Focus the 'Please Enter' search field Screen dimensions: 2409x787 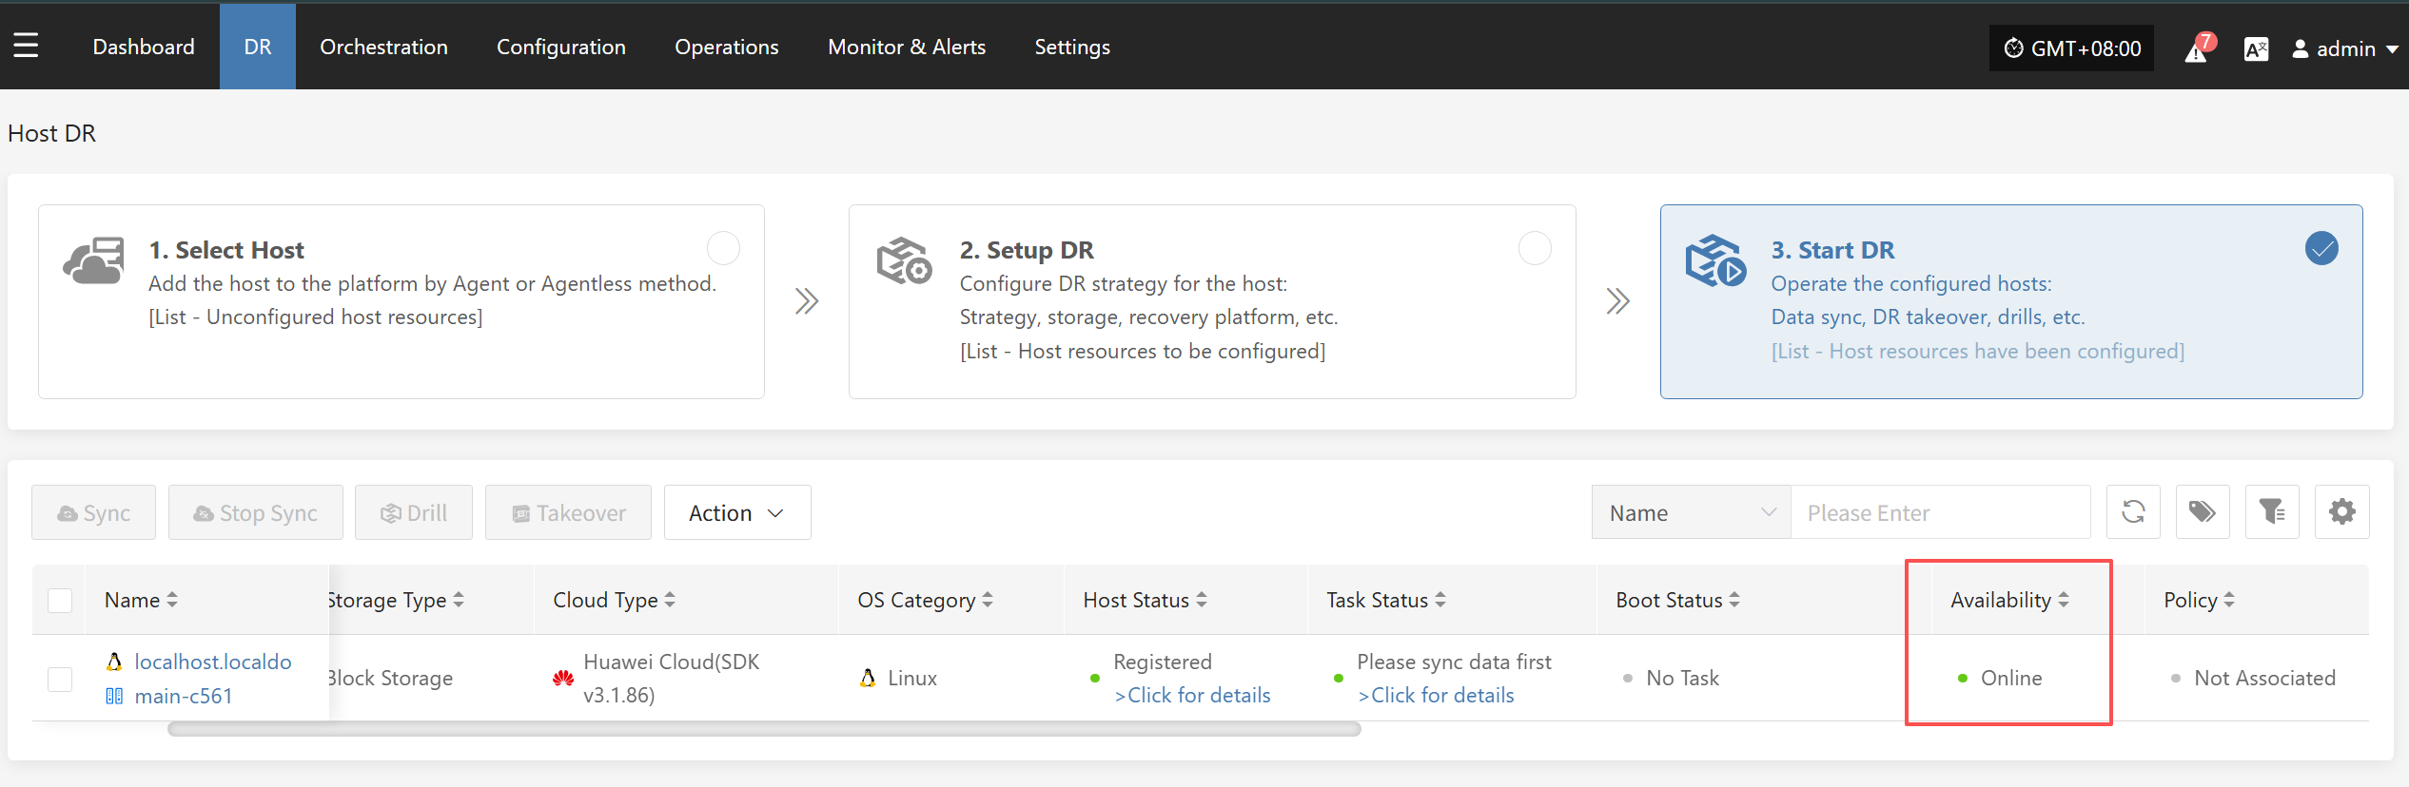(x=1939, y=513)
